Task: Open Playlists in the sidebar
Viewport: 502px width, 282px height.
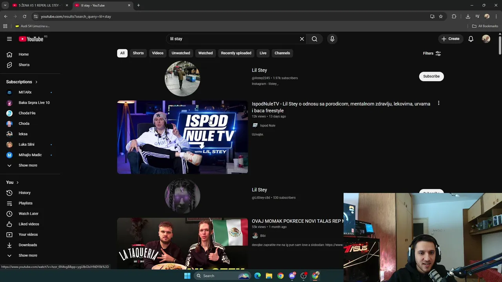Action: point(30,203)
